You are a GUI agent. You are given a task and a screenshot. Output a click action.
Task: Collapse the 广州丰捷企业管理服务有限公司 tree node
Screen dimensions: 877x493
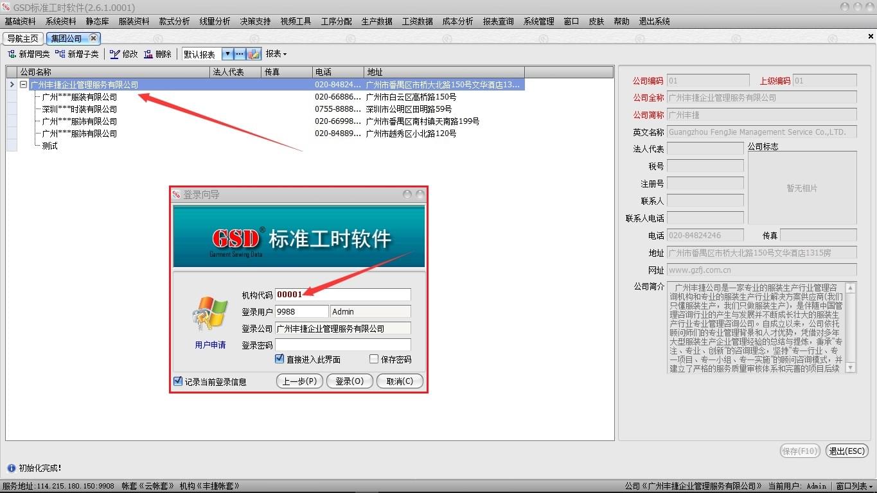tap(24, 85)
